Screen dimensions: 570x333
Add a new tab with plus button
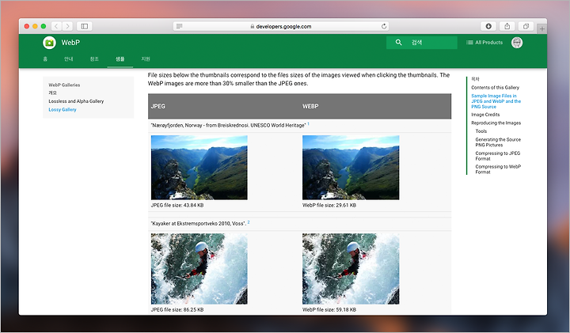(542, 28)
